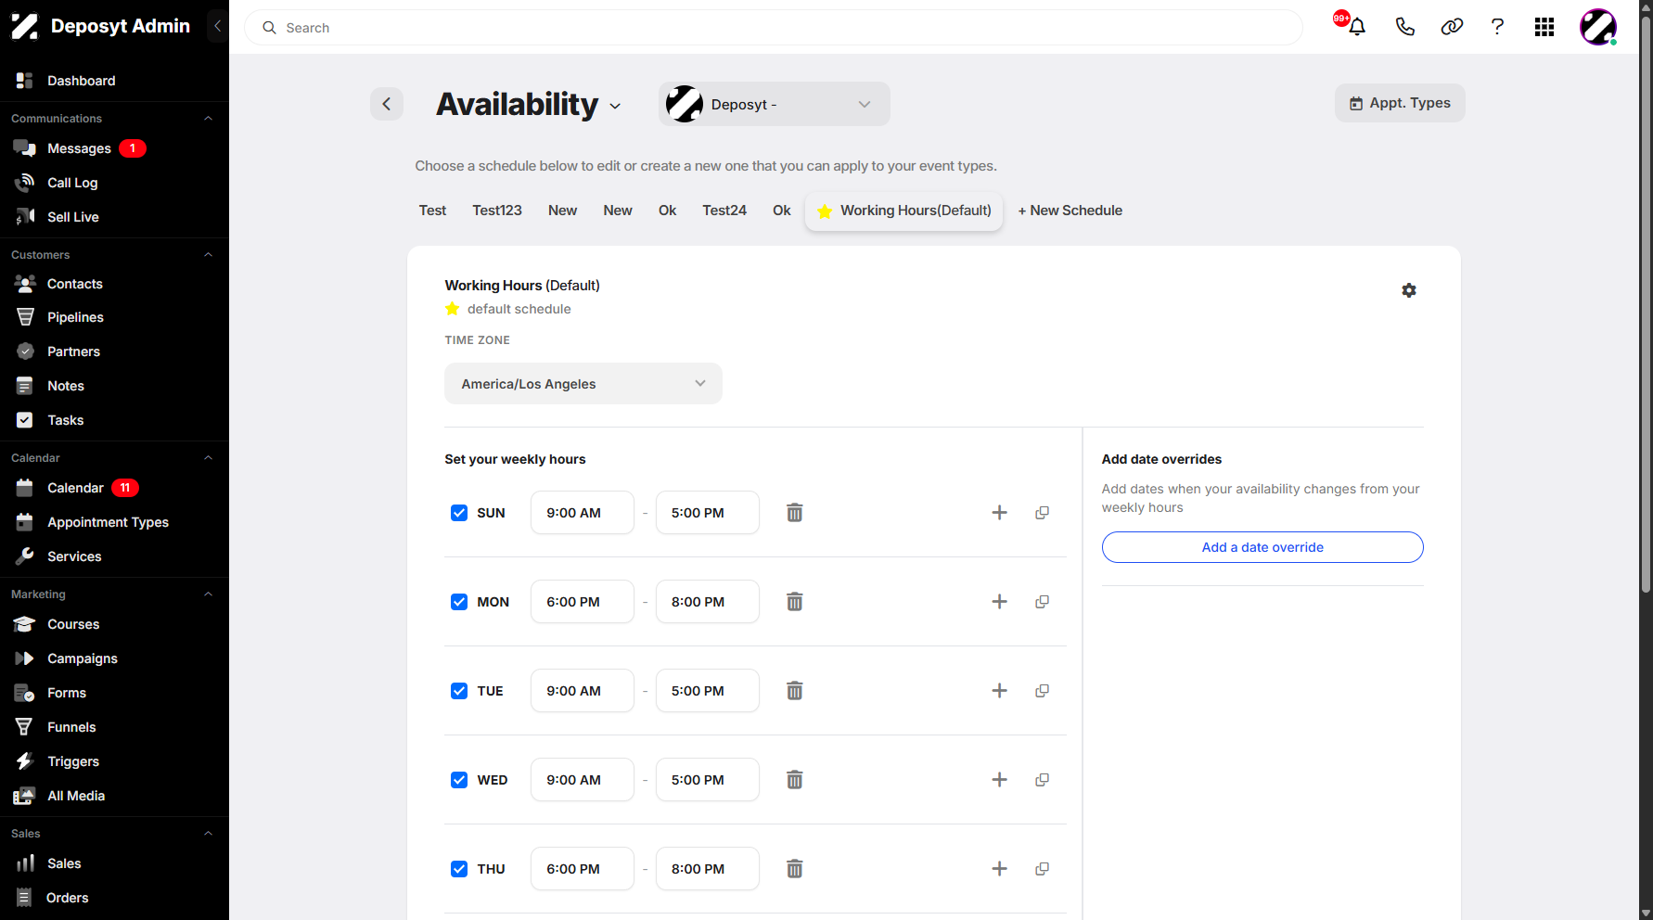Open schedule settings gear icon
This screenshot has height=920, width=1653.
(1409, 290)
